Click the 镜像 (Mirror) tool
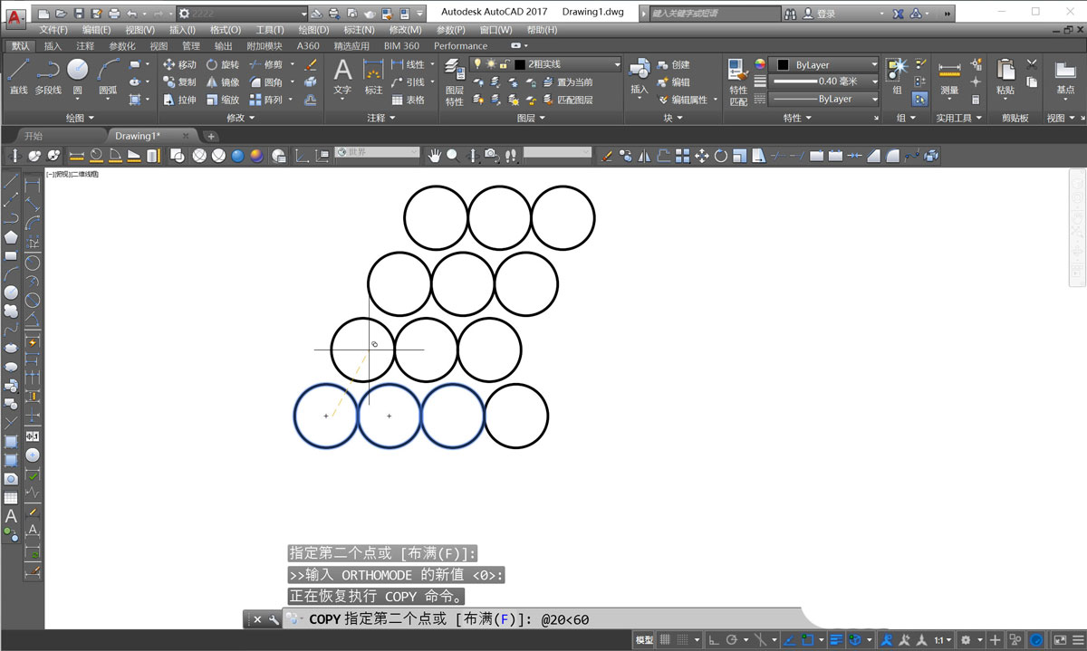Image resolution: width=1087 pixels, height=651 pixels. click(223, 82)
